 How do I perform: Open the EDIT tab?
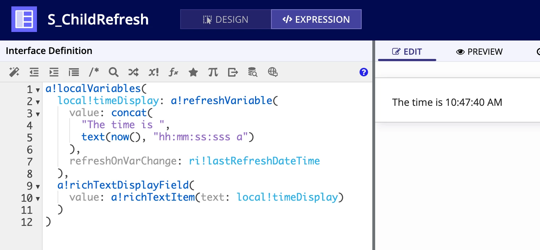407,52
